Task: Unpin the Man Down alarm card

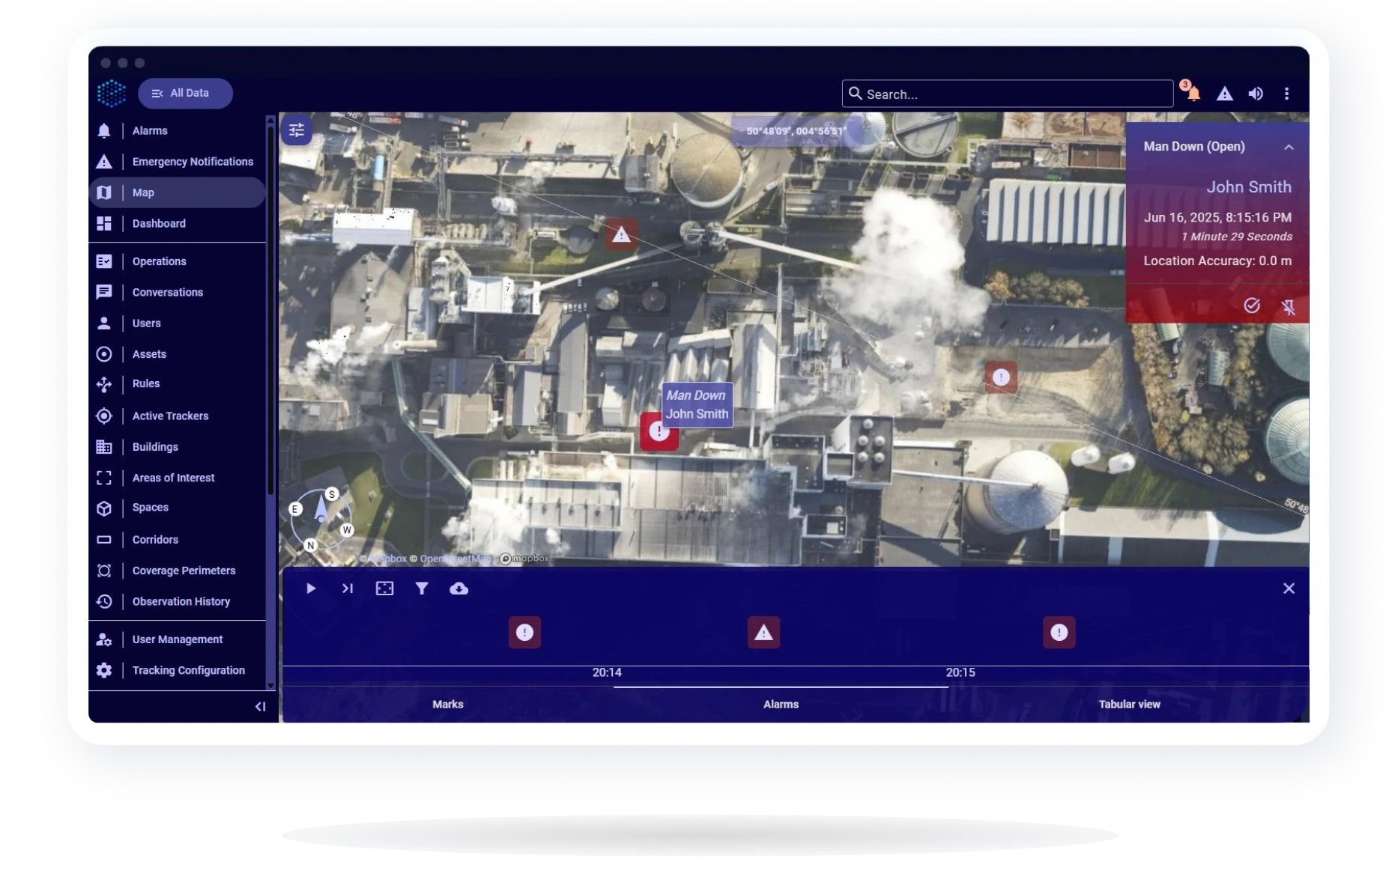Action: 1288,307
